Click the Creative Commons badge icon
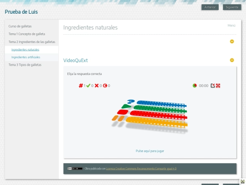 tap(75, 169)
